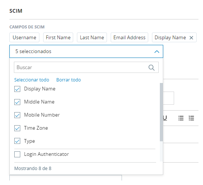Screen dimensions: 203x185
Task: Click Seleccionar todo link
Action: 32,80
